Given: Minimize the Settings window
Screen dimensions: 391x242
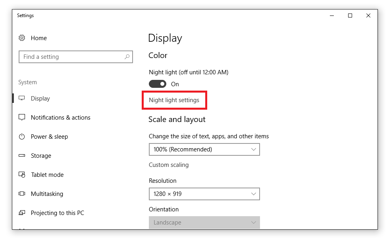Looking at the screenshot, I should (x=331, y=15).
